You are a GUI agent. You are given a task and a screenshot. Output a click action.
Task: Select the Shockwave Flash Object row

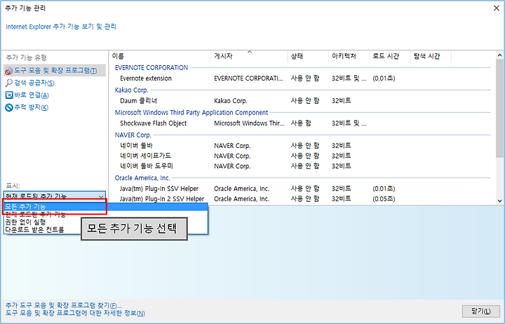[x=302, y=123]
